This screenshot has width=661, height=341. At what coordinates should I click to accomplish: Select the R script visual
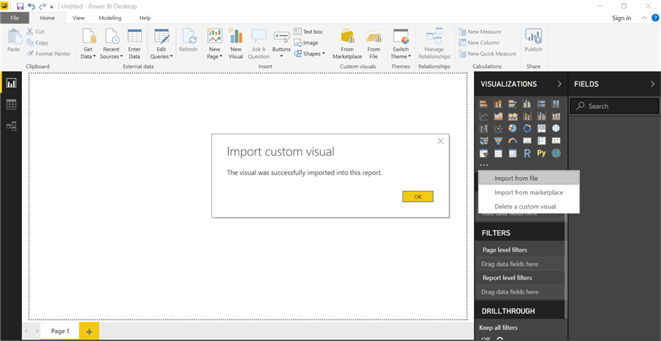coord(527,154)
